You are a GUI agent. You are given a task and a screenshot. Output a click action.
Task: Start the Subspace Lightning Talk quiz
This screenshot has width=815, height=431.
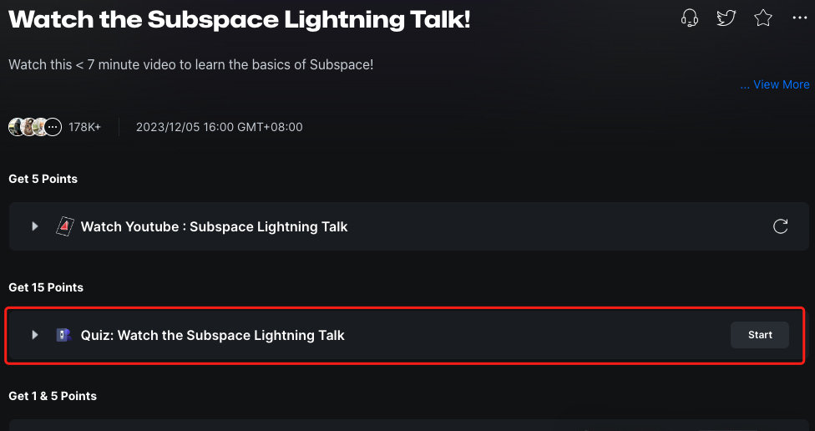(760, 335)
